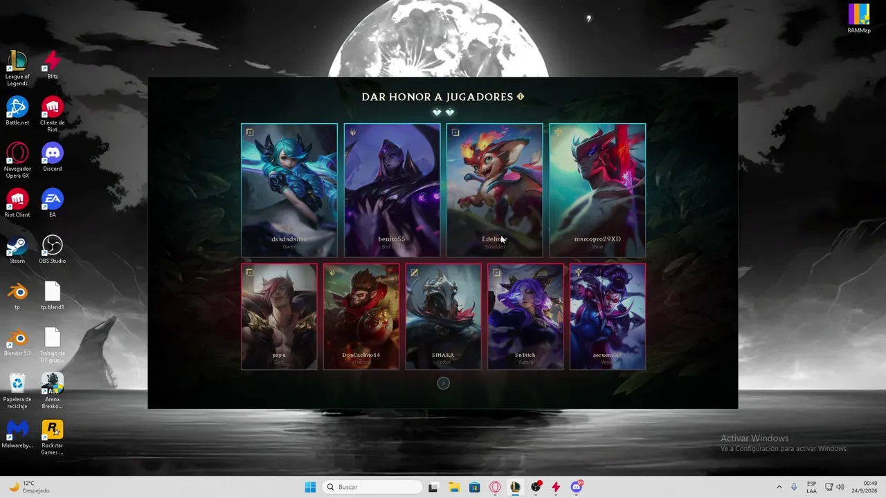
Task: Open the Malwarebytes desktop shortcut
Action: click(17, 434)
